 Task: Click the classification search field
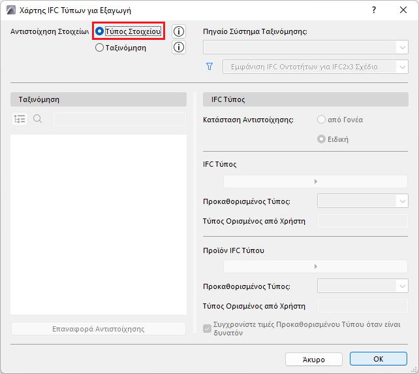[x=119, y=119]
